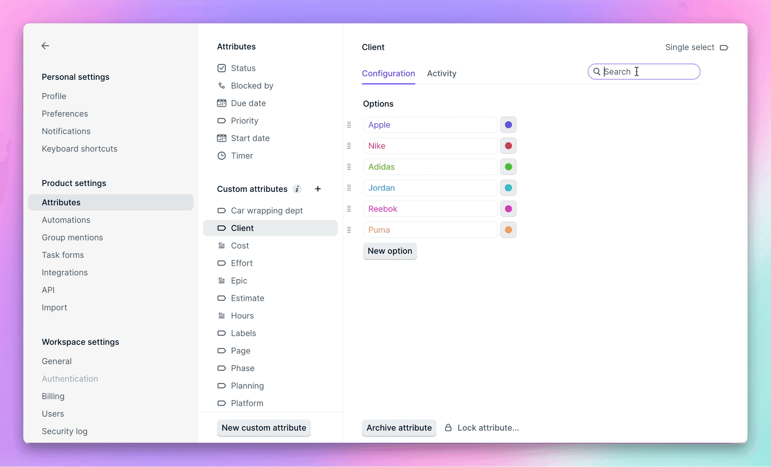The image size is (771, 467).
Task: Open Notifications settings
Action: click(66, 131)
